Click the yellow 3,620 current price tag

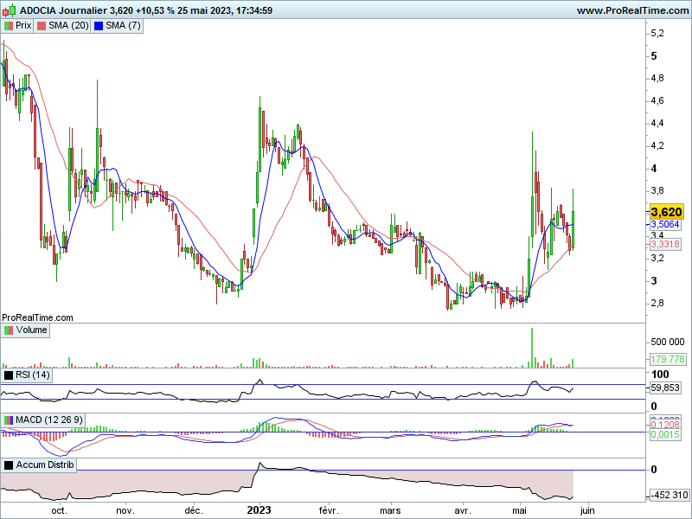coord(666,212)
